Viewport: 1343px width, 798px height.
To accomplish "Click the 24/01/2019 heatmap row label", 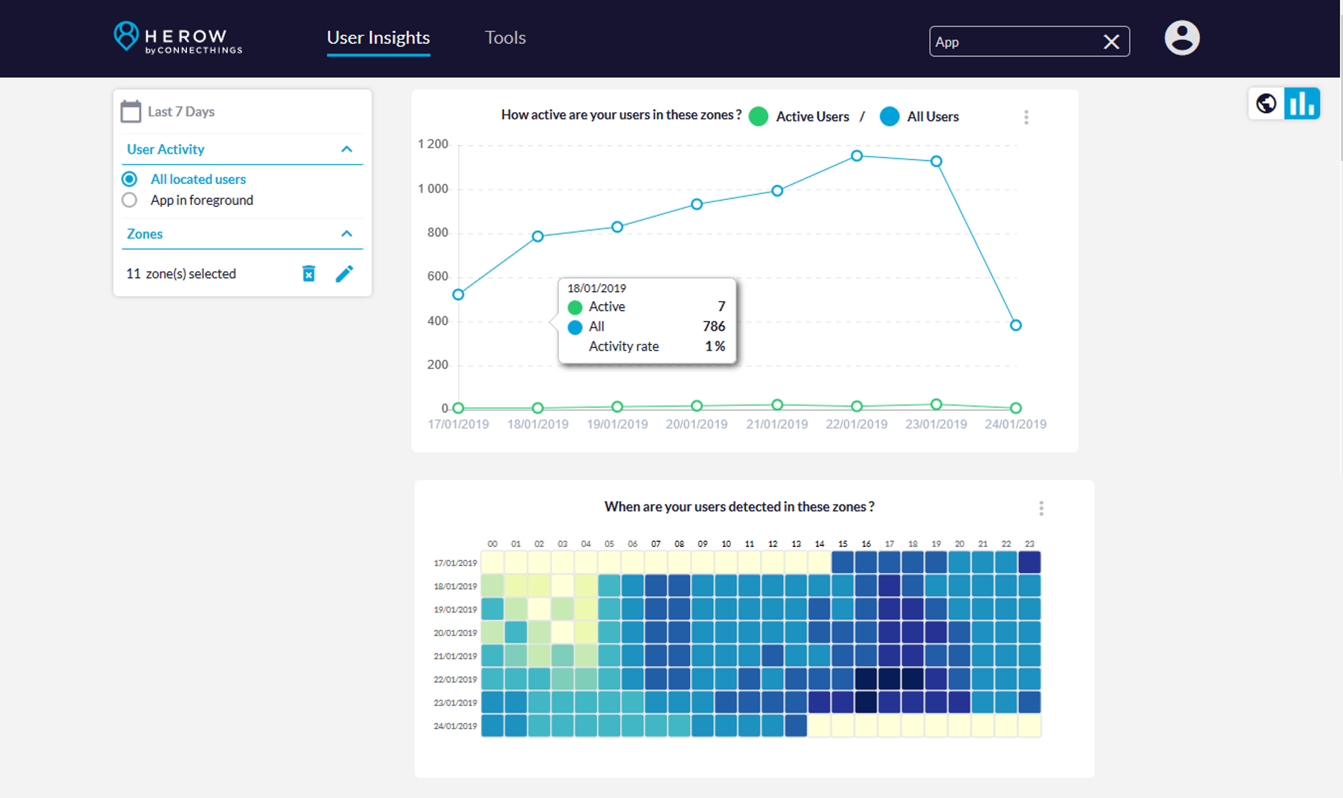I will pos(455,726).
